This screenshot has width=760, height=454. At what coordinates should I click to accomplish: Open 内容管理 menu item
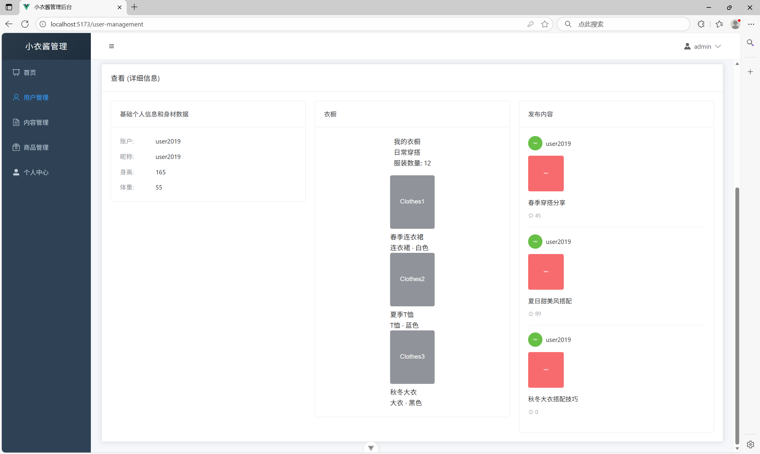coord(36,122)
